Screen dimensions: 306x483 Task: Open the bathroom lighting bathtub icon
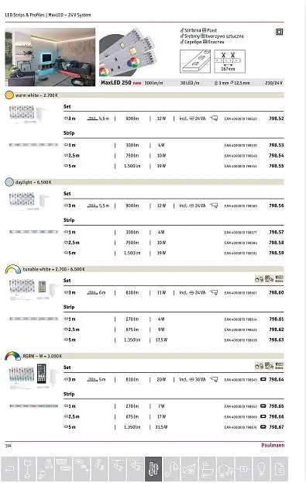[208, 469]
